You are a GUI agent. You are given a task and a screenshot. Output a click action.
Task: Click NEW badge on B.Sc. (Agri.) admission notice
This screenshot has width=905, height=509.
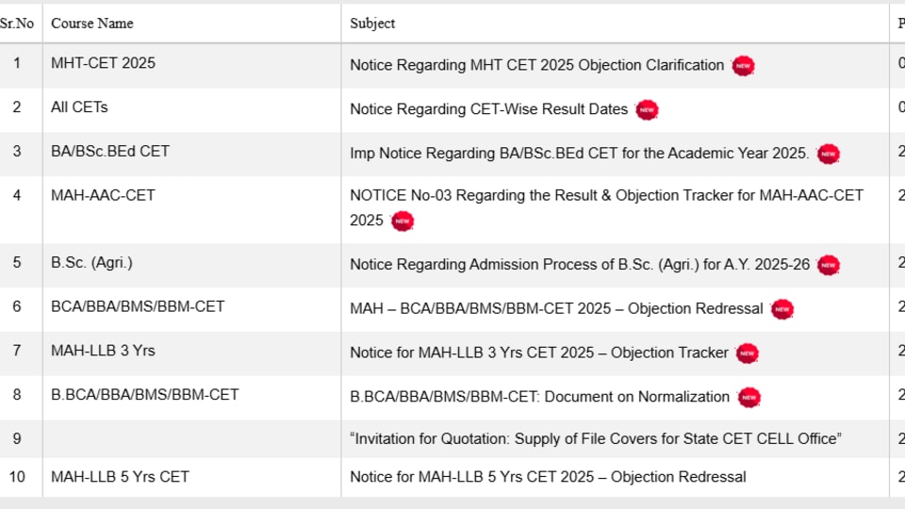[x=829, y=265]
